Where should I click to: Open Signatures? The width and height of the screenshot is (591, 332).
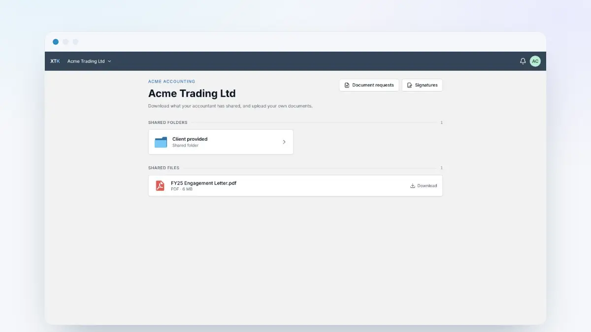422,85
